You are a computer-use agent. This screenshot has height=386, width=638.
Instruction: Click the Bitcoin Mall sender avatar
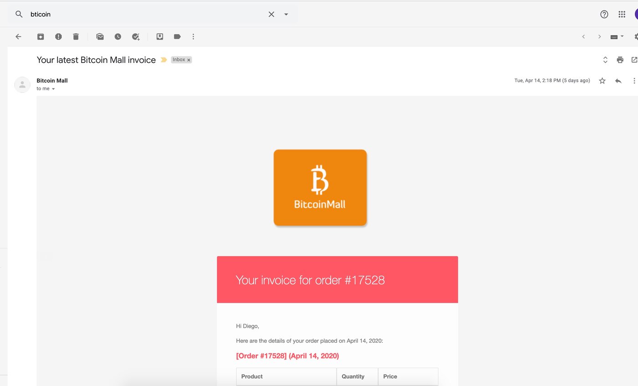click(x=22, y=85)
